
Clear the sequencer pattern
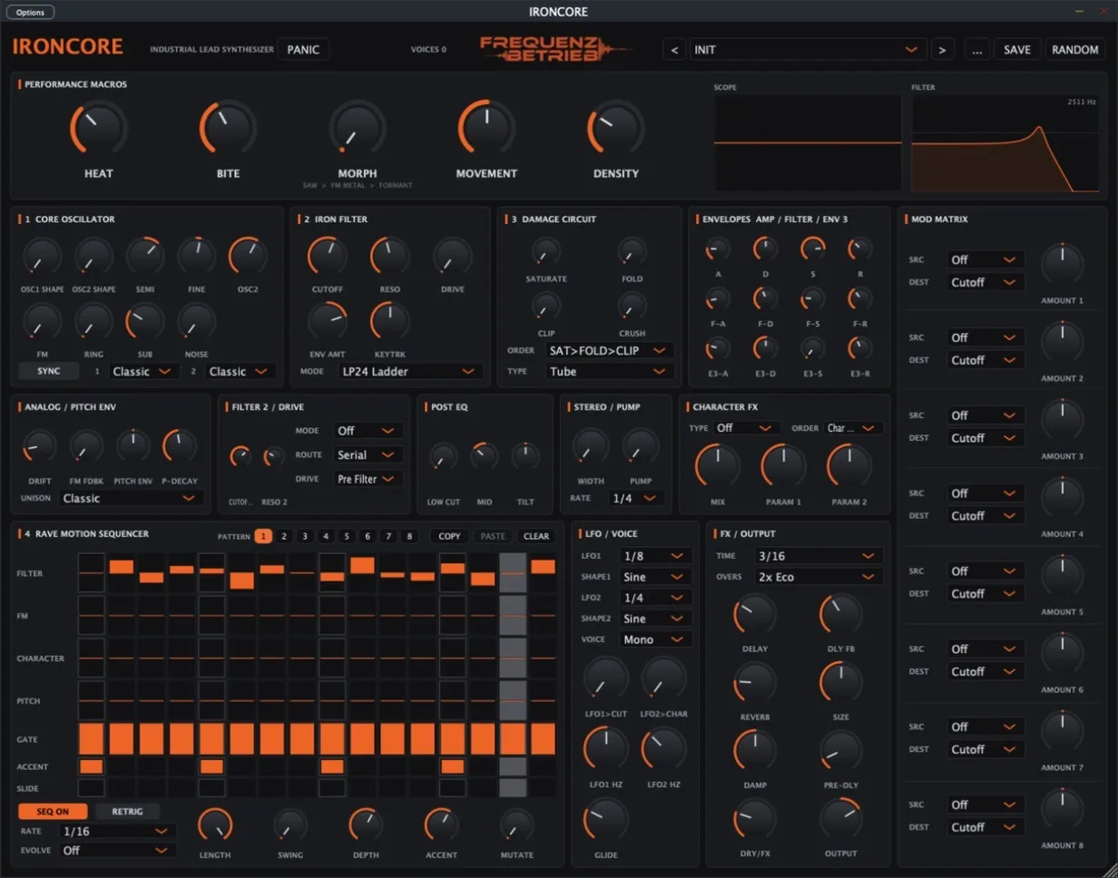[536, 535]
